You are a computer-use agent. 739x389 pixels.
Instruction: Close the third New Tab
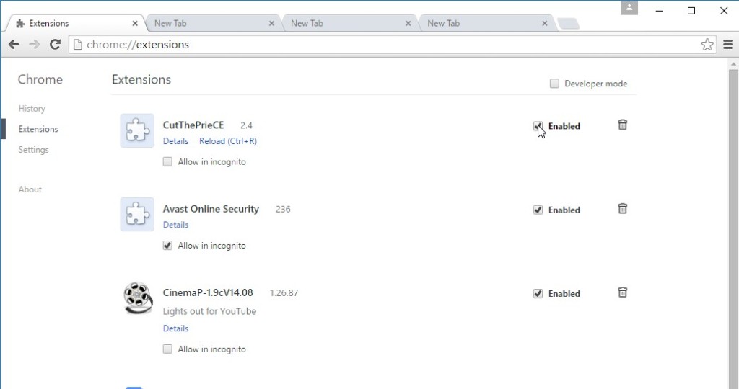(545, 23)
